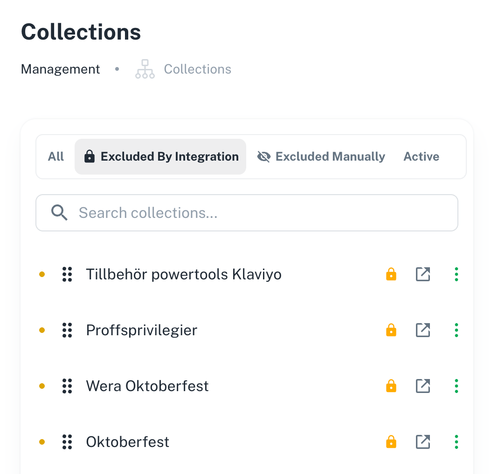Image resolution: width=498 pixels, height=474 pixels.
Task: Select the Tillbehör powertools Klaviyo collection name
Action: pos(184,274)
